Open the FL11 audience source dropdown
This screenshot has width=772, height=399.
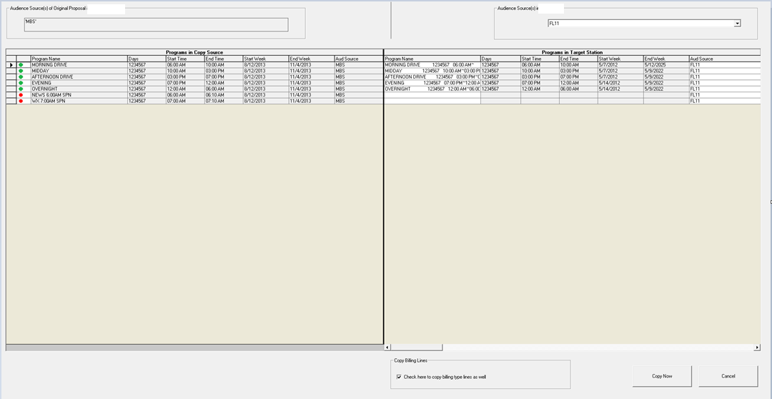(x=737, y=24)
